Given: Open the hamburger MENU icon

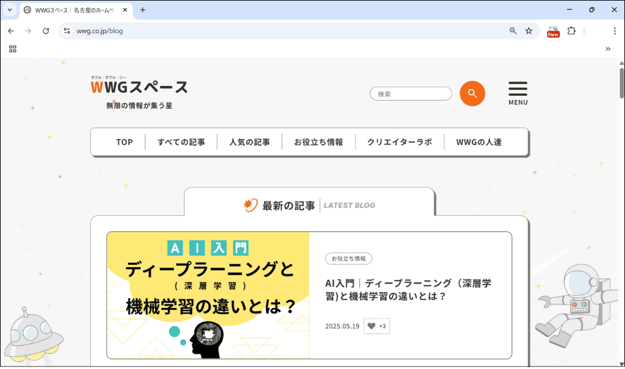Looking at the screenshot, I should (x=518, y=89).
